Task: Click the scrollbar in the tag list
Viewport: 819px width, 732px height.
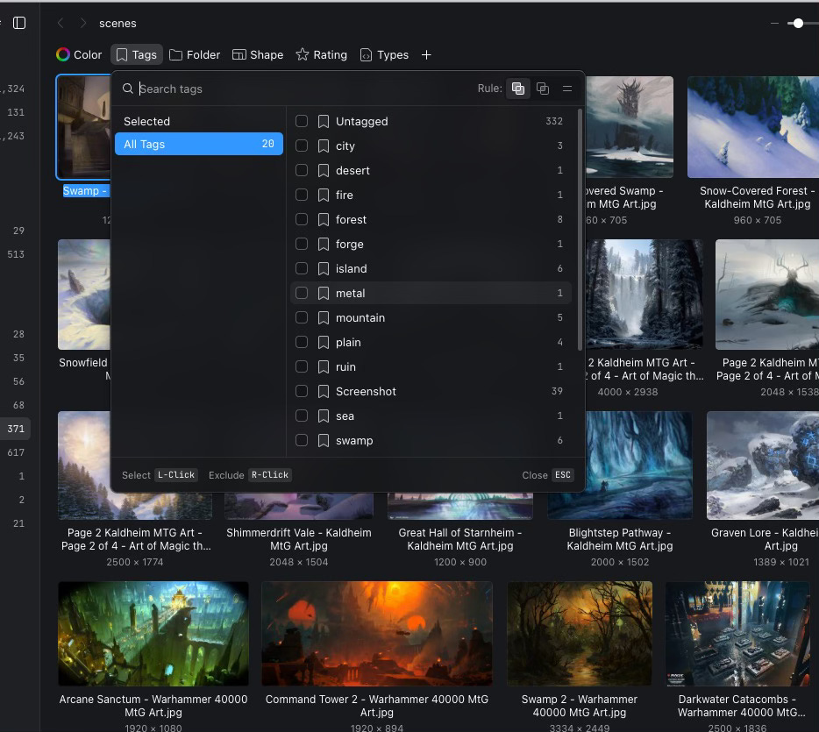Action: click(x=580, y=230)
